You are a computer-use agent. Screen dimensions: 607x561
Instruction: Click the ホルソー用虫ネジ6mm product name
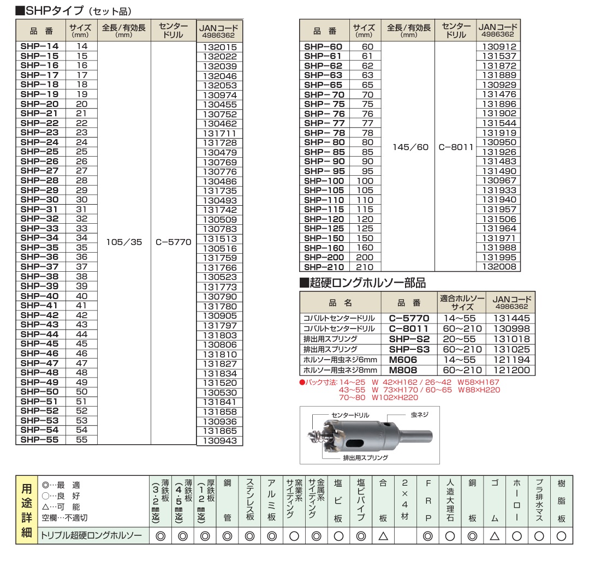click(340, 360)
